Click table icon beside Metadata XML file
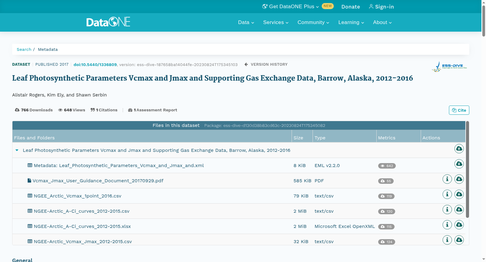This screenshot has width=486, height=262. 30,165
